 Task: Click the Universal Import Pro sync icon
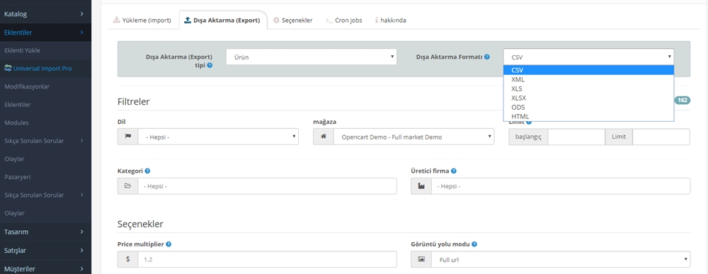pyautogui.click(x=8, y=68)
